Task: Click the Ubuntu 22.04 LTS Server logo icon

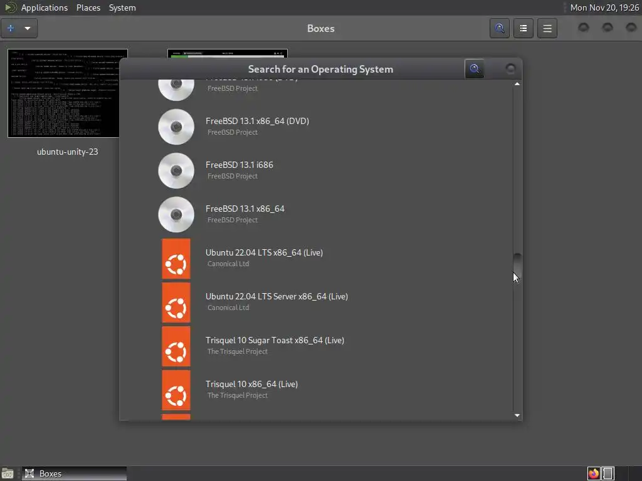Action: [176, 303]
